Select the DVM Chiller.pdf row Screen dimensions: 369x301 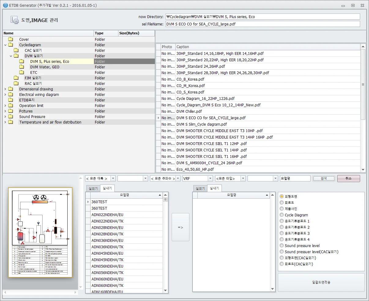258,111
